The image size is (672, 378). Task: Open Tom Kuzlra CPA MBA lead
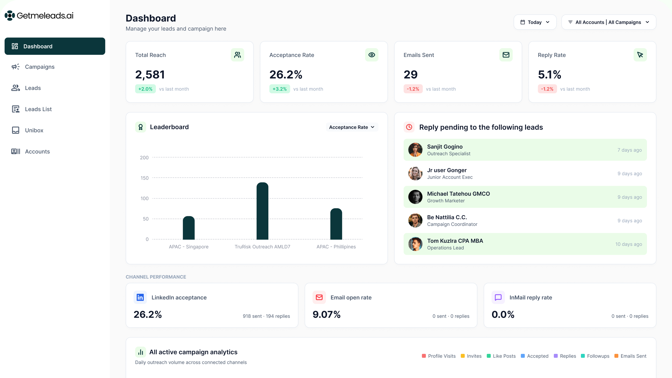[525, 244]
